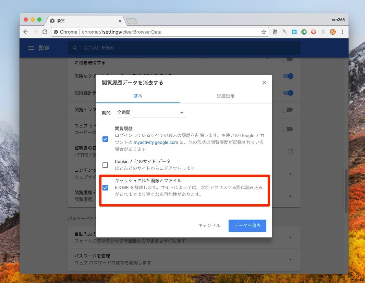Expand the 閲覧履歴データ row arrow

pyautogui.click(x=290, y=196)
